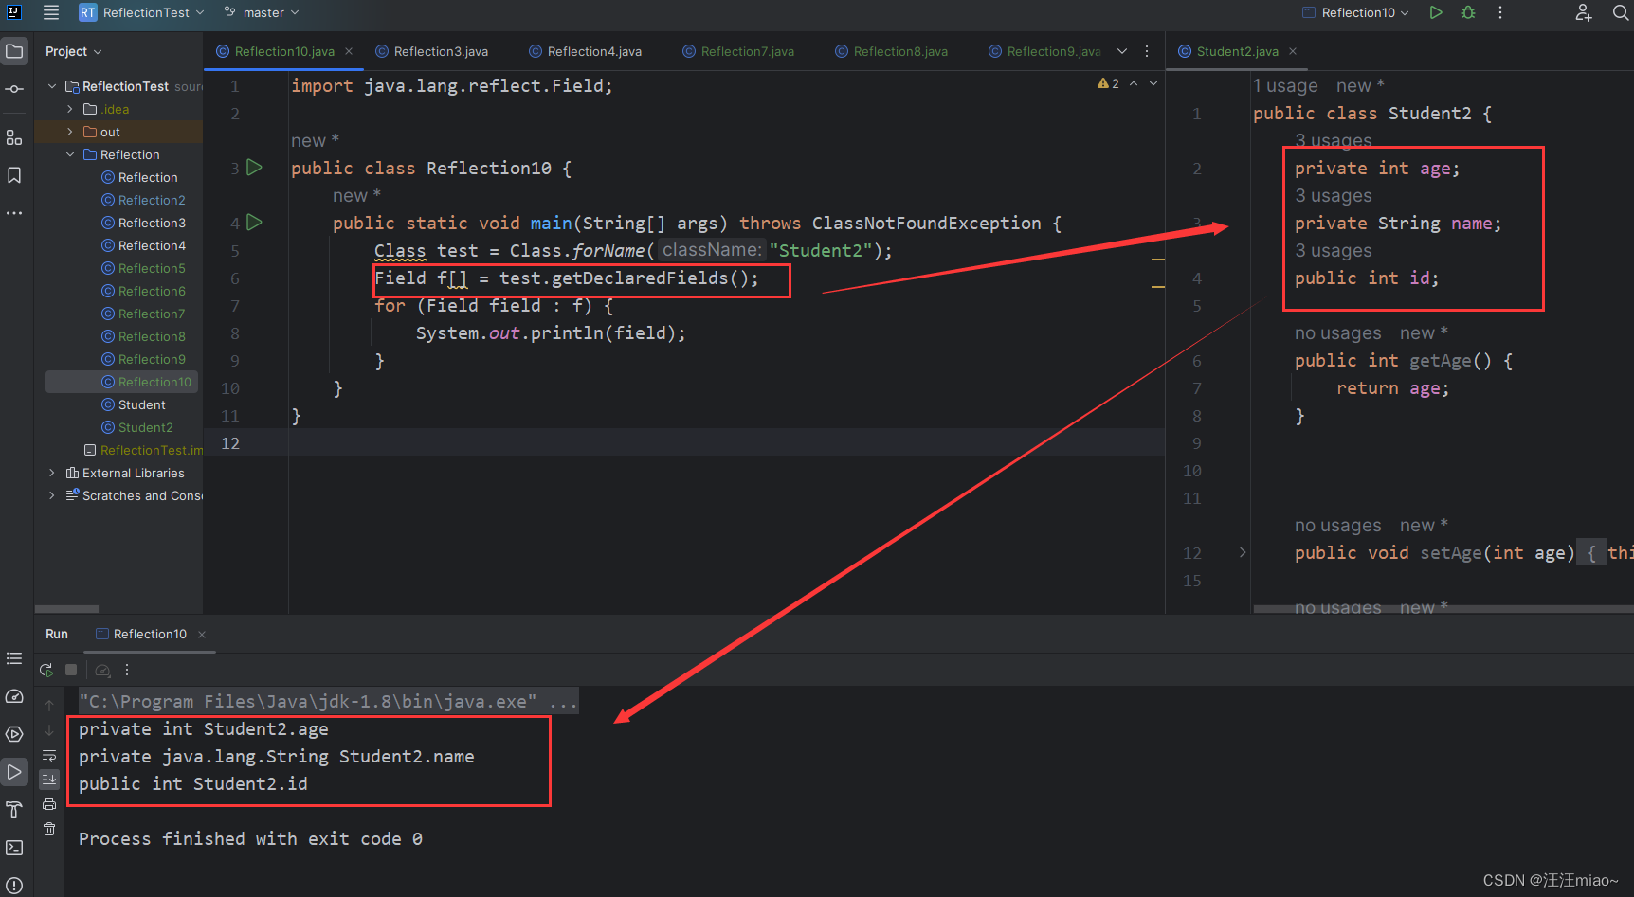Expand External Libraries node
This screenshot has height=897, width=1634.
pyautogui.click(x=52, y=473)
